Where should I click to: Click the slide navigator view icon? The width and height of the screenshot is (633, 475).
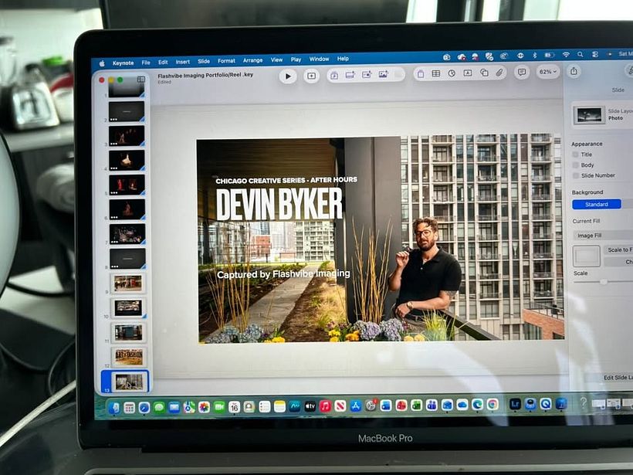point(141,80)
